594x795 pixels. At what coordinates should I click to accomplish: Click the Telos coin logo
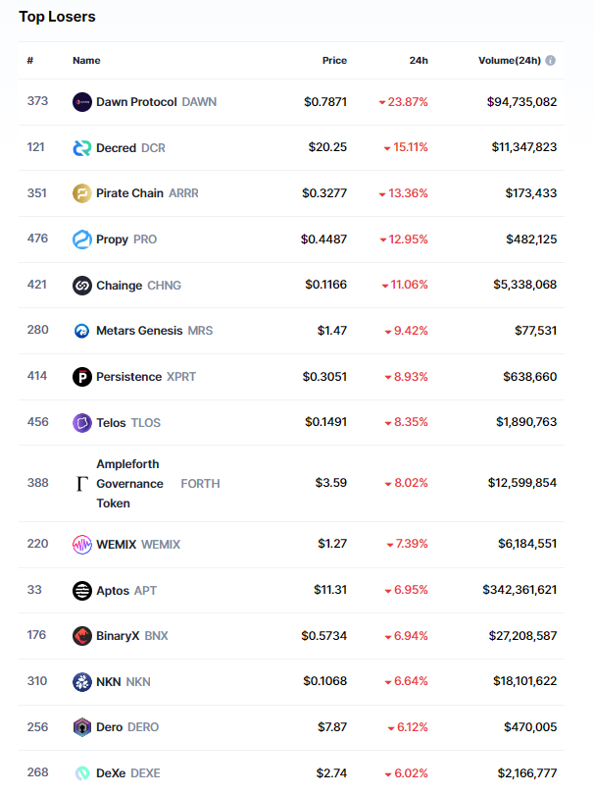[82, 423]
